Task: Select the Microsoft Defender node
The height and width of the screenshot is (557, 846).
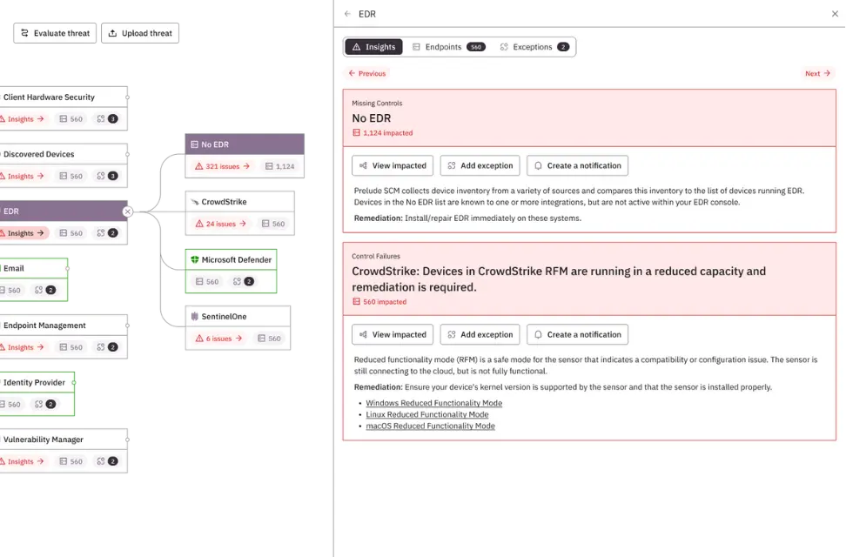Action: (x=231, y=259)
